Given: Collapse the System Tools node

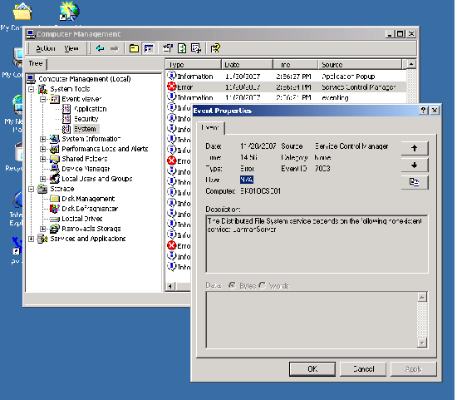Looking at the screenshot, I should tap(32, 89).
